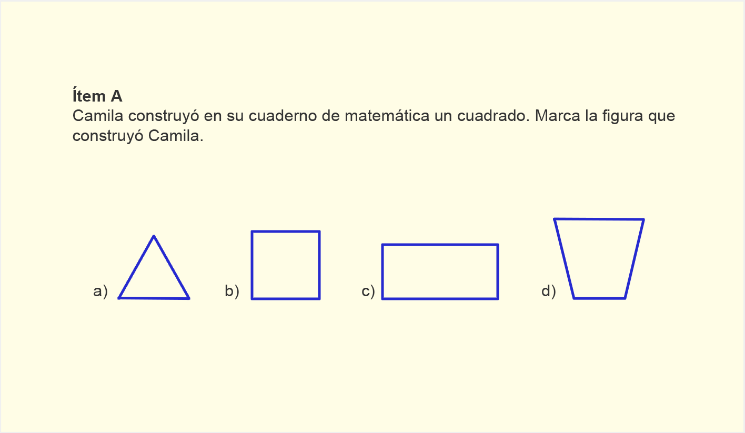Select option label "d)"
Screen dimensions: 745x433
tap(548, 291)
